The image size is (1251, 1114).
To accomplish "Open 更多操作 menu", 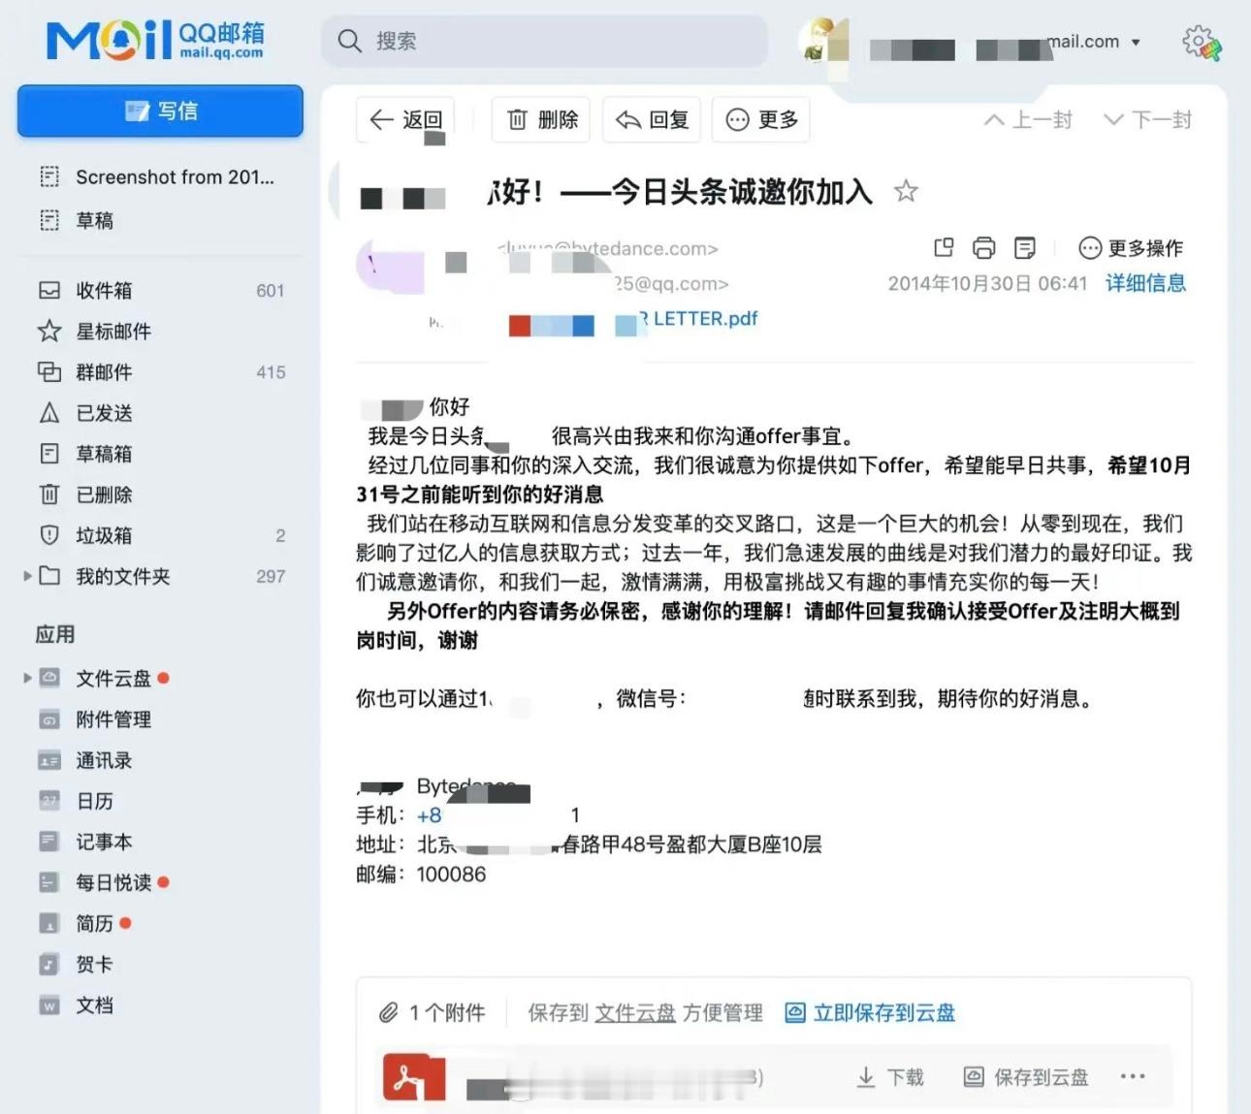I will click(x=1131, y=248).
